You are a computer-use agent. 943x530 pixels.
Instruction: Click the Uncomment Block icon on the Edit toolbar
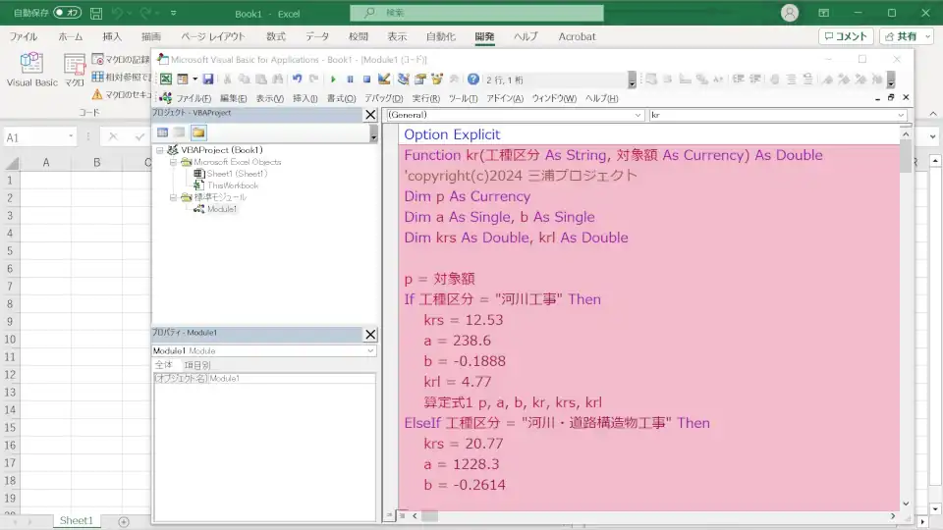808,79
